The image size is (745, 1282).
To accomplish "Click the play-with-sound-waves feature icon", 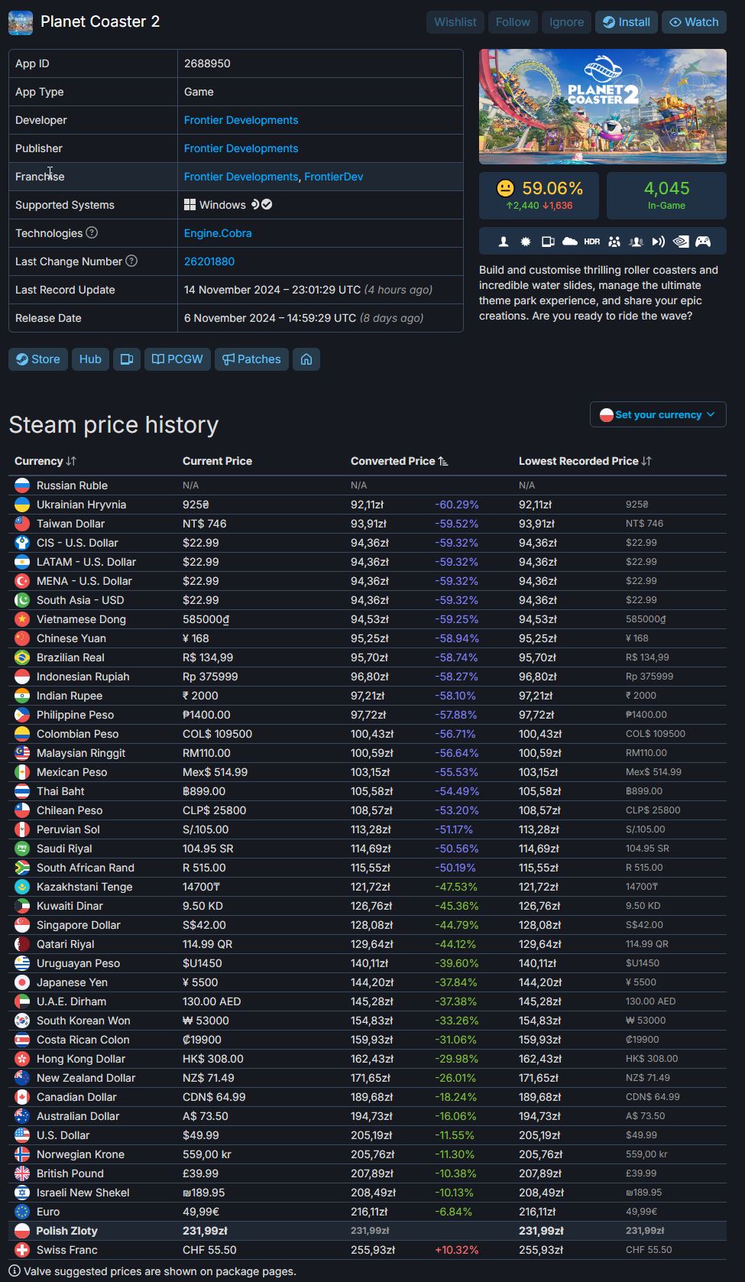I will (x=659, y=242).
